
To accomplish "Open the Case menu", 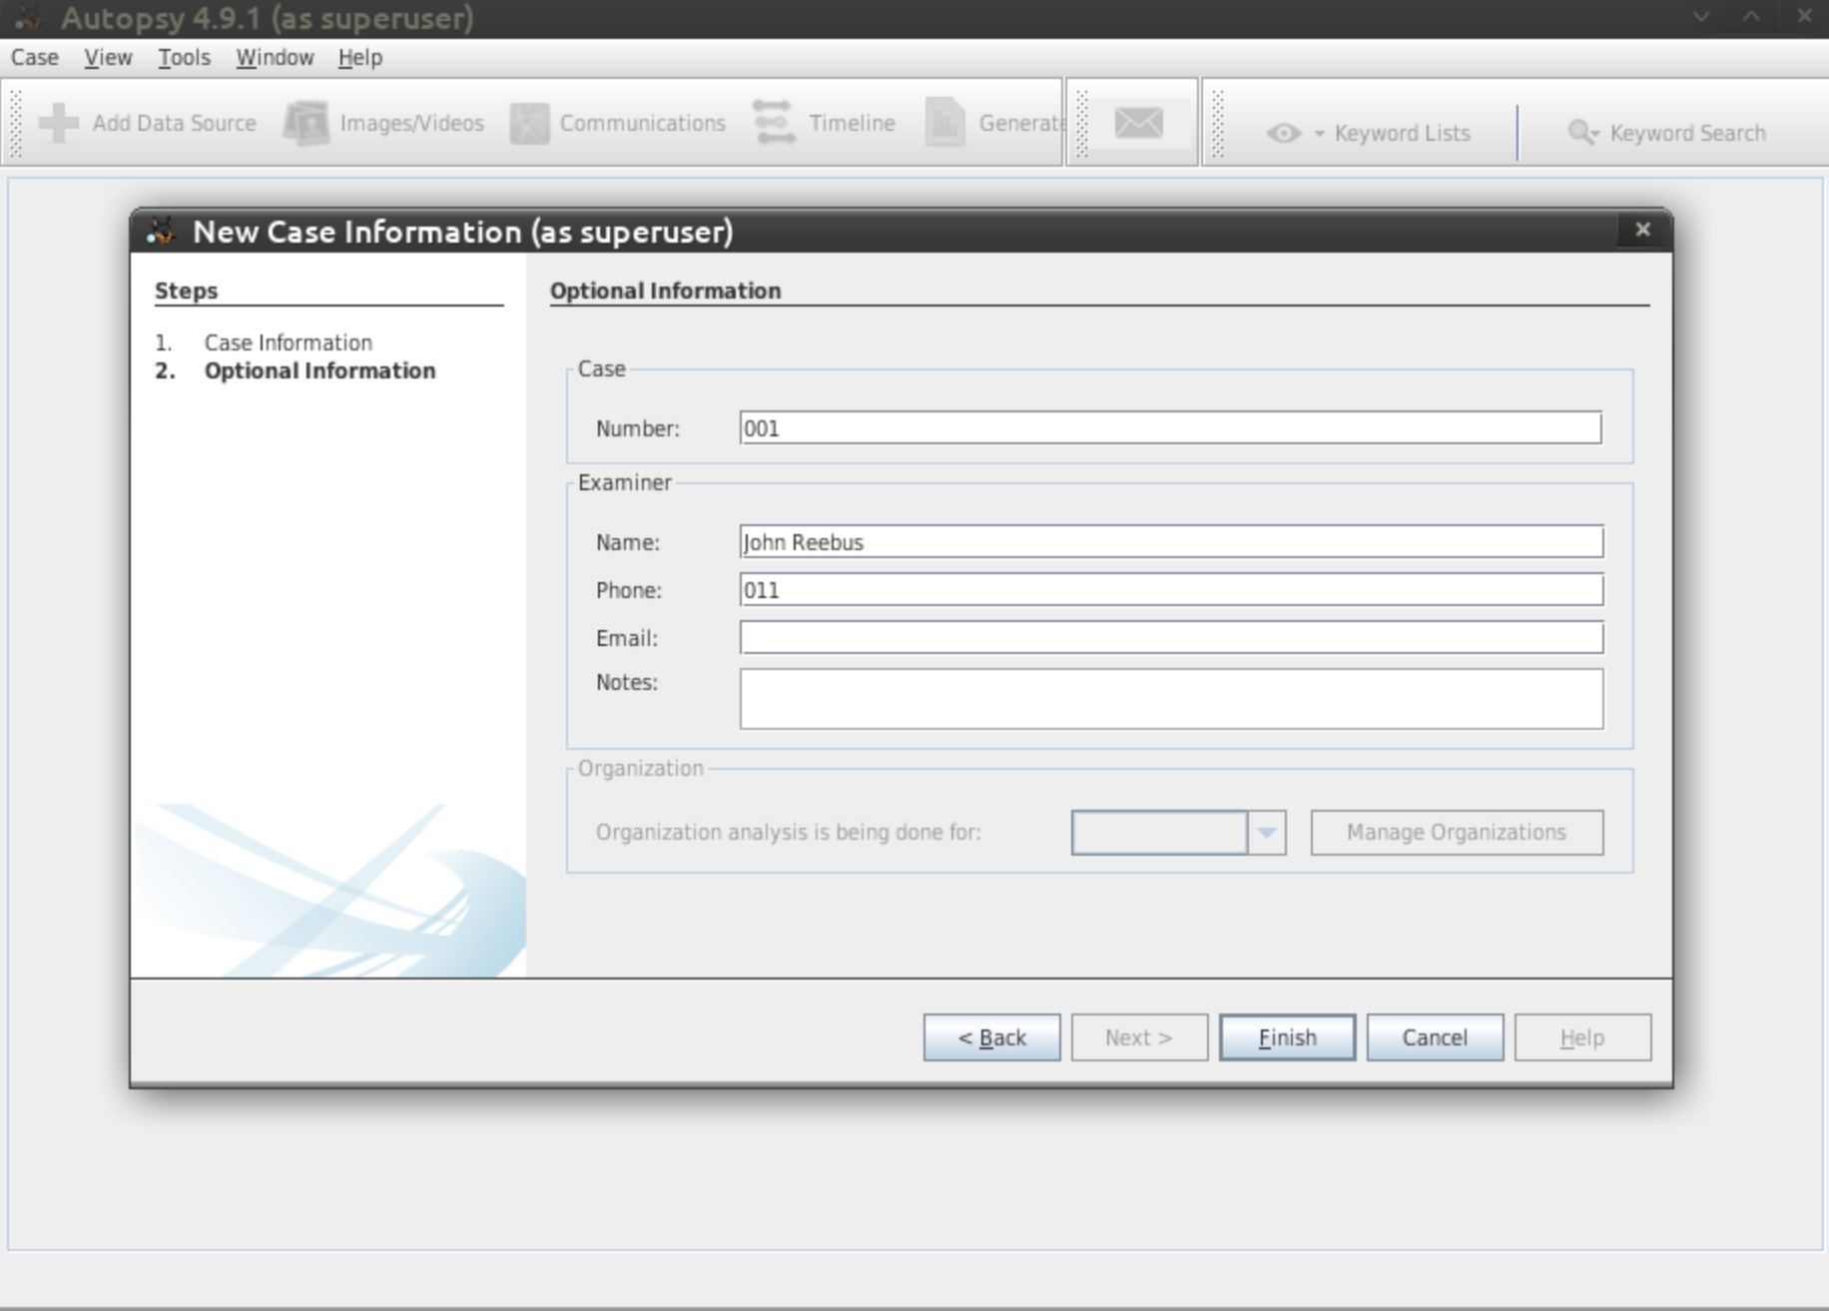I will (35, 58).
